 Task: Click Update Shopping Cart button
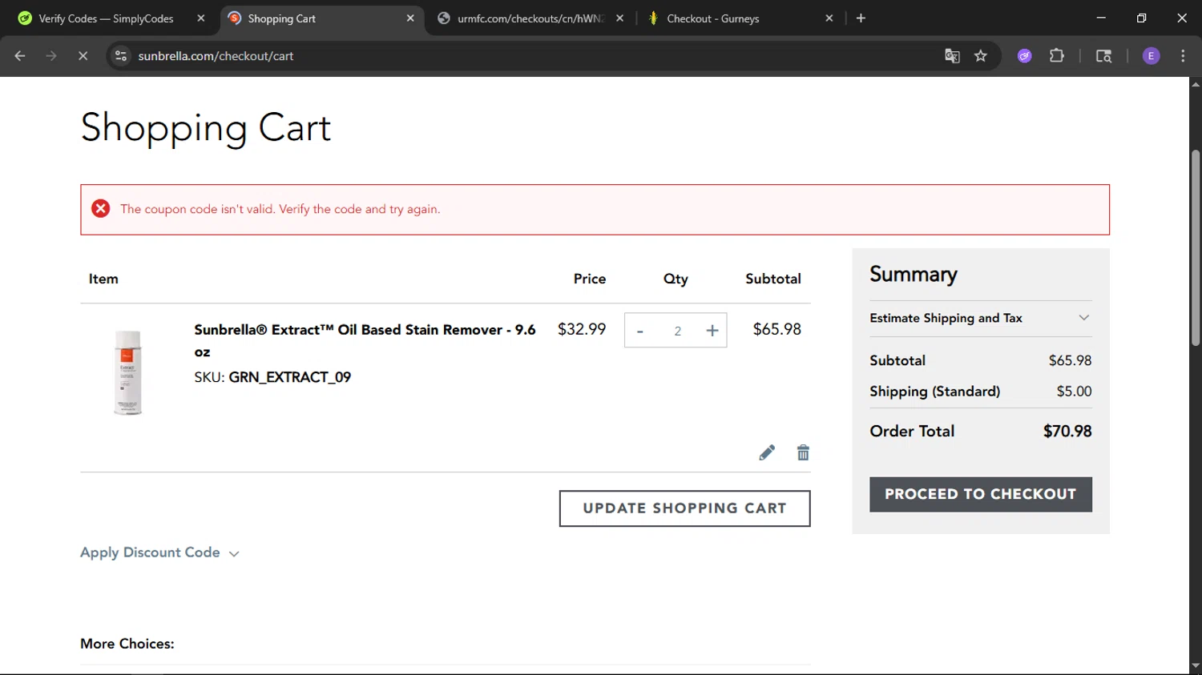(x=684, y=508)
